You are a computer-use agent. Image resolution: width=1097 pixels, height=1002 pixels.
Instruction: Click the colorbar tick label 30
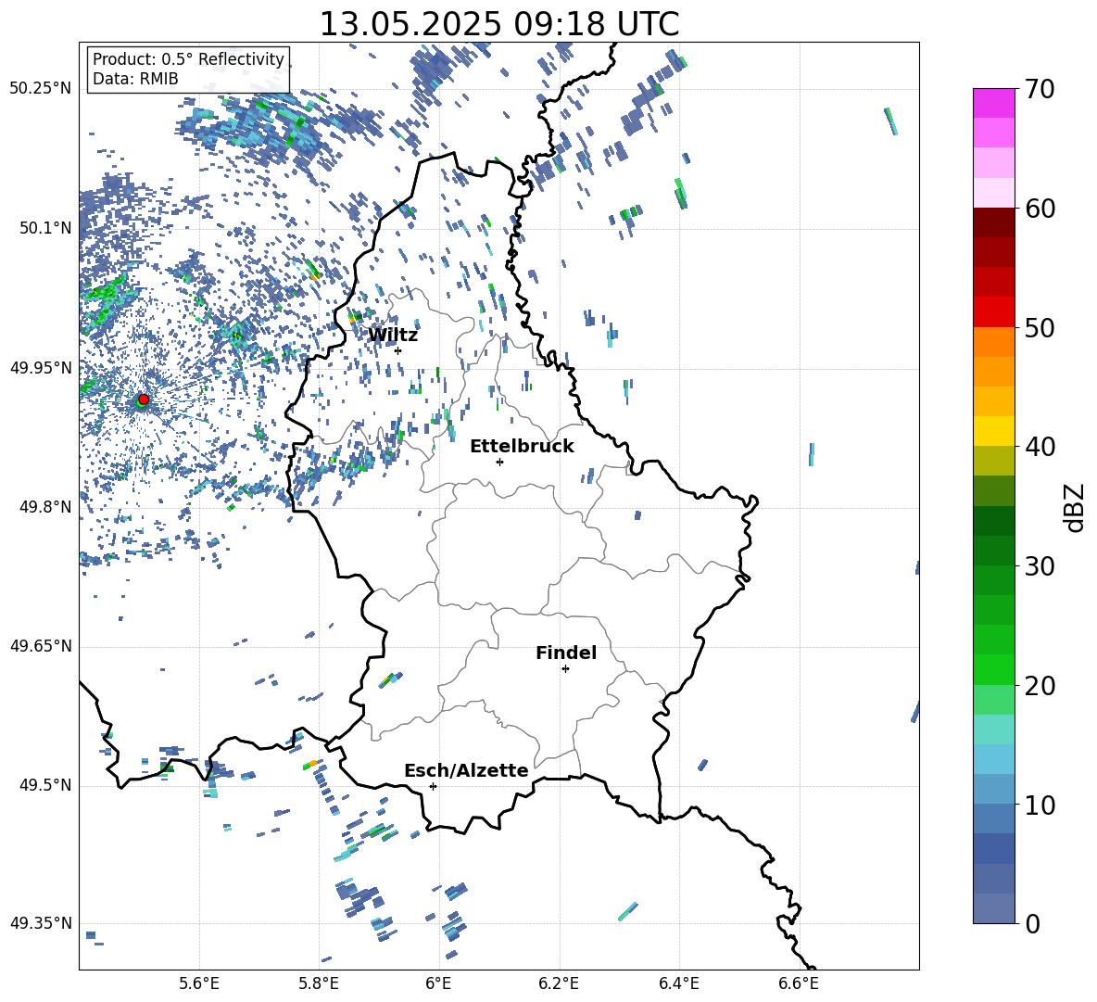click(x=1040, y=566)
